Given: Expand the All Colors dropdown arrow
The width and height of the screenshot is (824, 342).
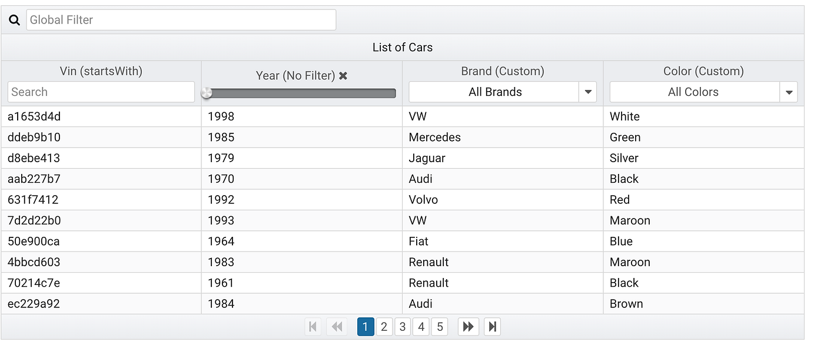Looking at the screenshot, I should [789, 92].
